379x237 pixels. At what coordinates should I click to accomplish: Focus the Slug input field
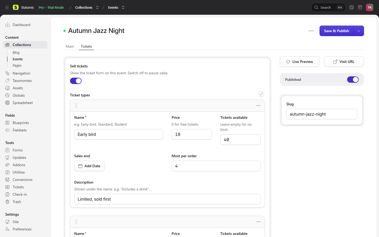(322, 114)
